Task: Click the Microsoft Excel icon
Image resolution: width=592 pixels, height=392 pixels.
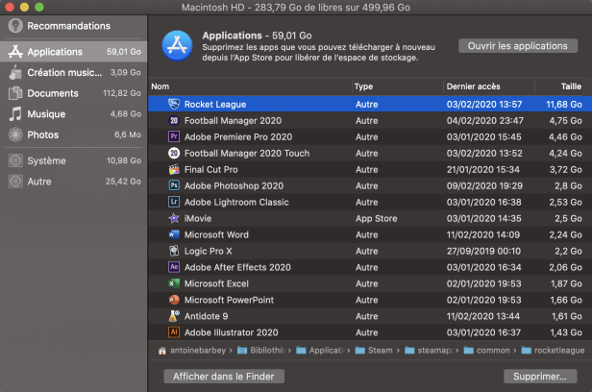Action: click(x=174, y=283)
